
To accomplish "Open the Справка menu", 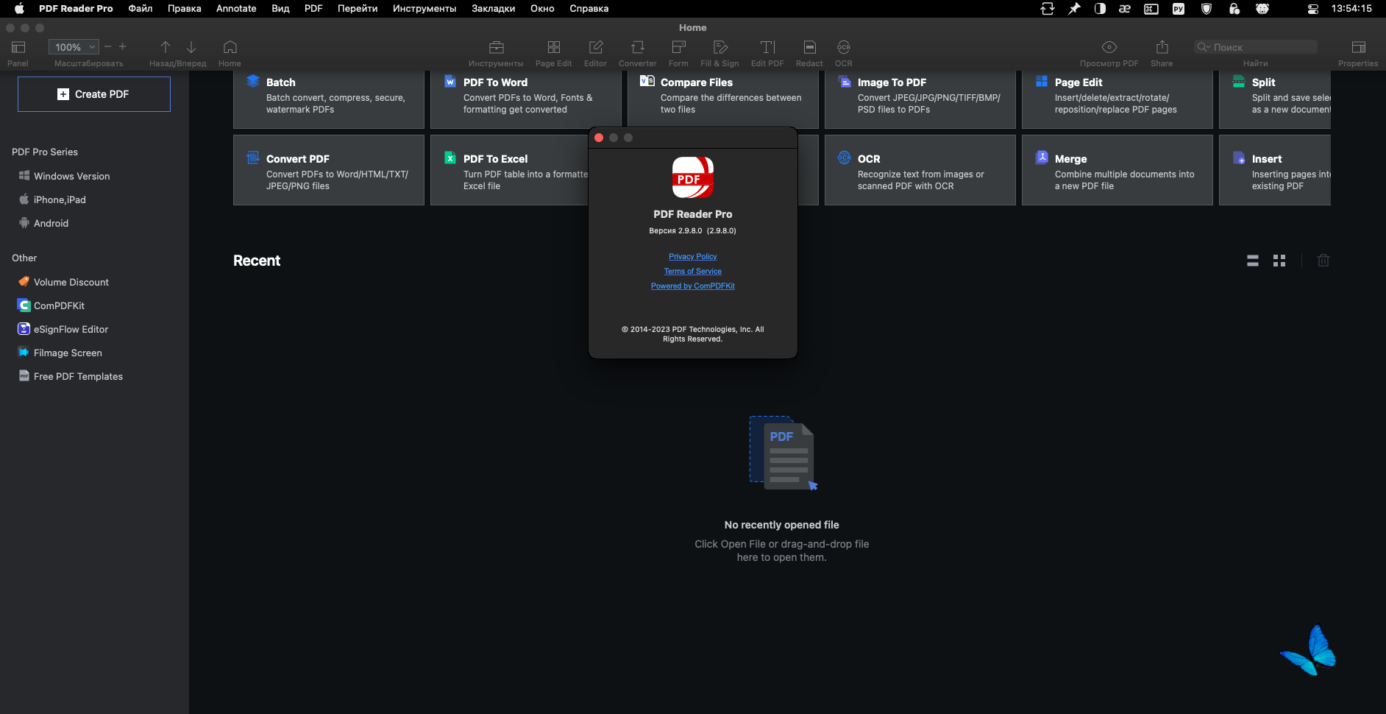I will 589,9.
